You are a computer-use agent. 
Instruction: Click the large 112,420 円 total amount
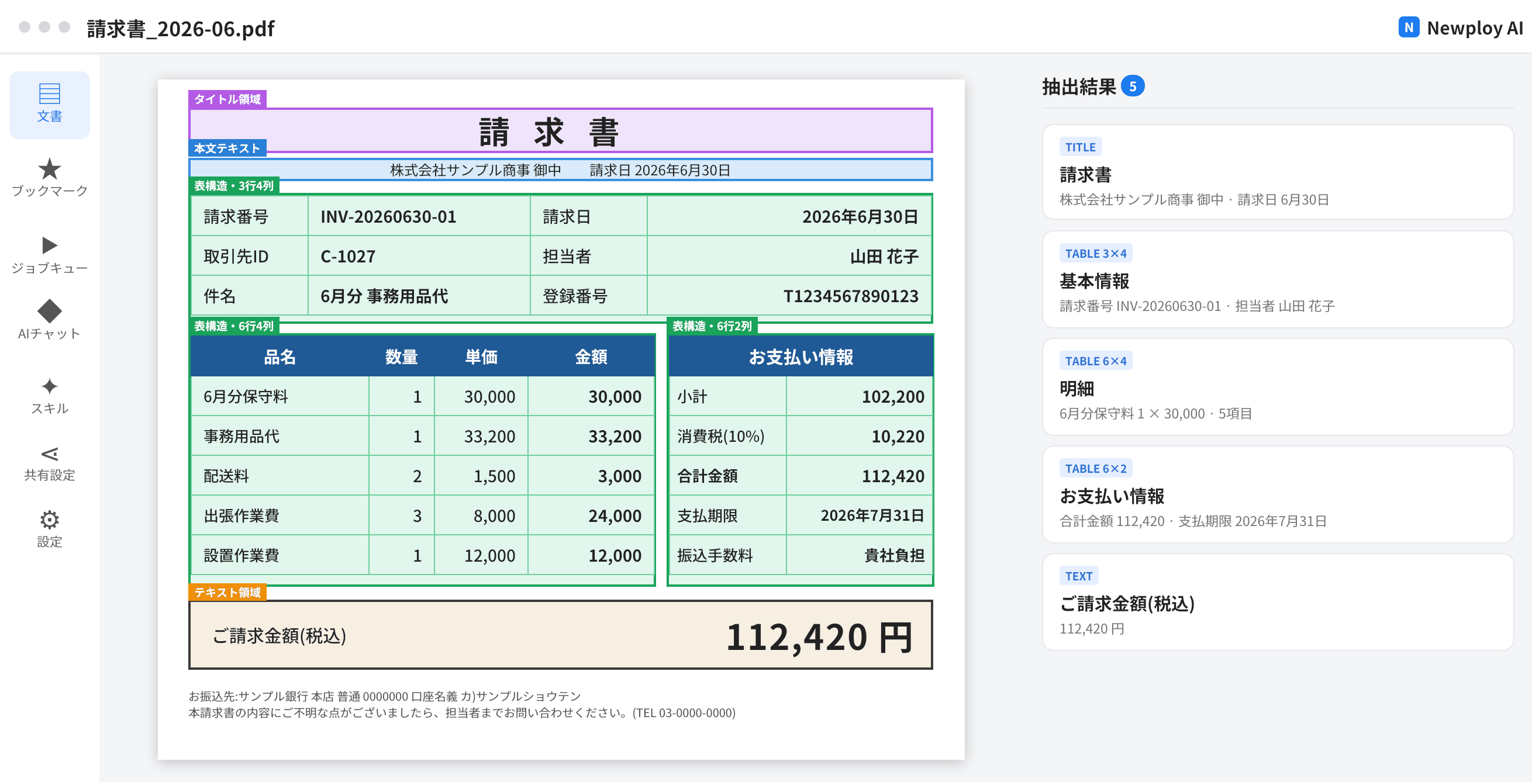click(x=820, y=637)
